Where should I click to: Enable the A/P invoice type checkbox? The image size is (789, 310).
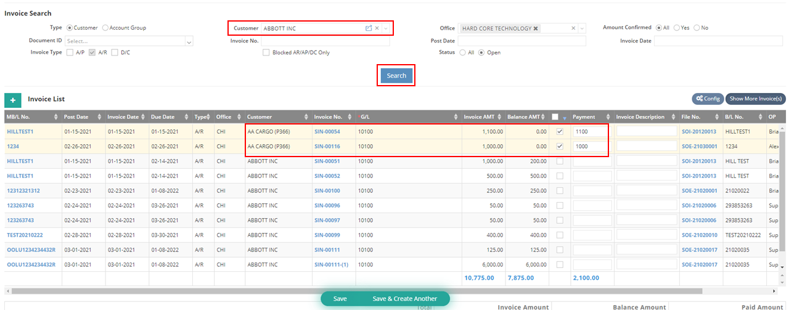pos(70,52)
